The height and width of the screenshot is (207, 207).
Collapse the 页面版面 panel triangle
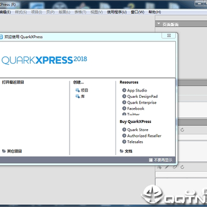[159, 24]
